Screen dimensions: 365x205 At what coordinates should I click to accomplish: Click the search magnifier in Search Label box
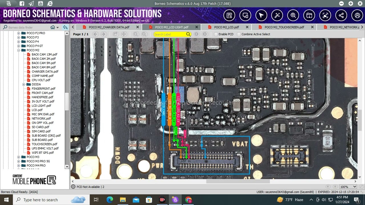tap(188, 34)
